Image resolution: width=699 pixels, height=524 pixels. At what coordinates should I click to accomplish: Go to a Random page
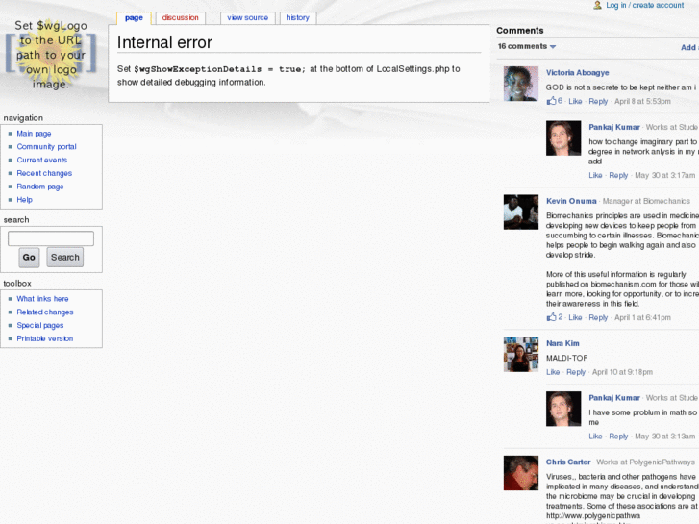[40, 187]
